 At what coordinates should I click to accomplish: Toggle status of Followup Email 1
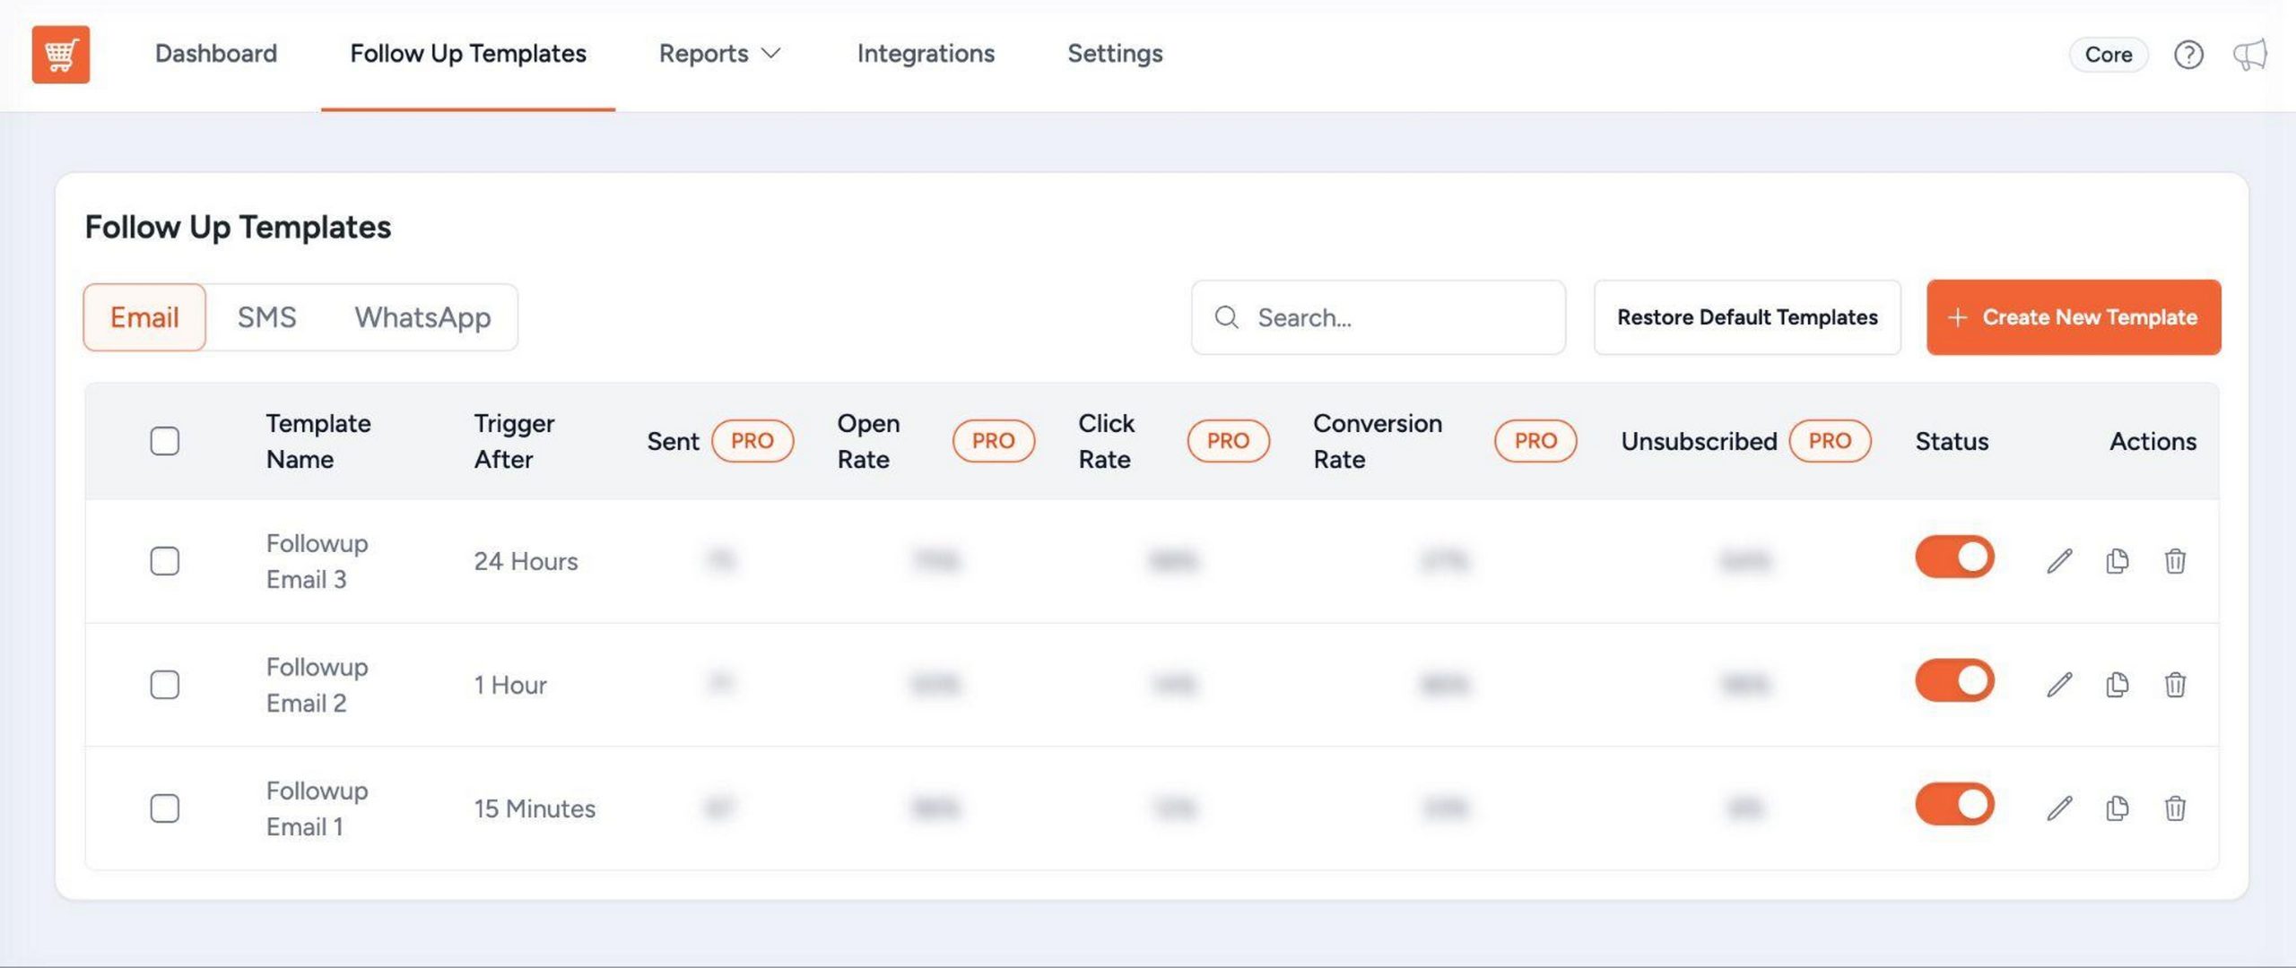tap(1954, 804)
